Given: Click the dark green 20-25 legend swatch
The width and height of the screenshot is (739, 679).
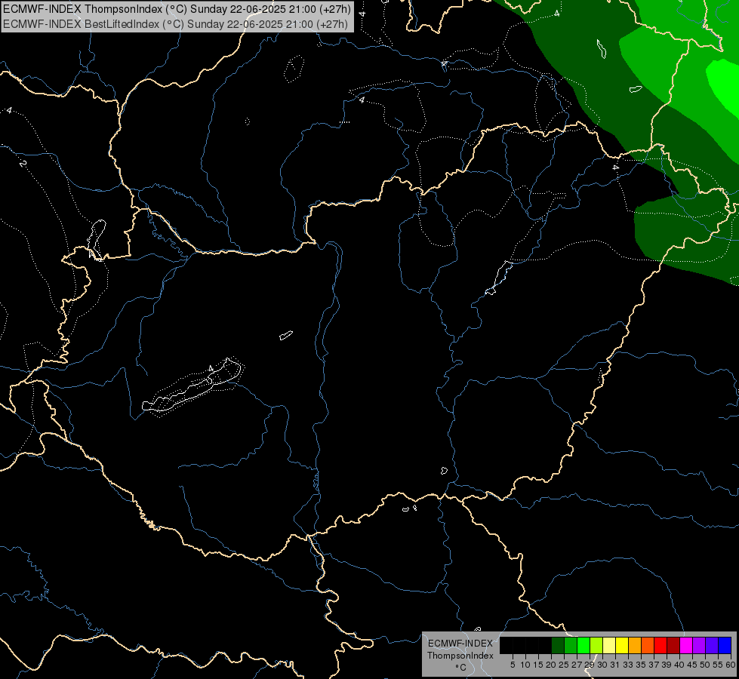Looking at the screenshot, I should click(558, 645).
